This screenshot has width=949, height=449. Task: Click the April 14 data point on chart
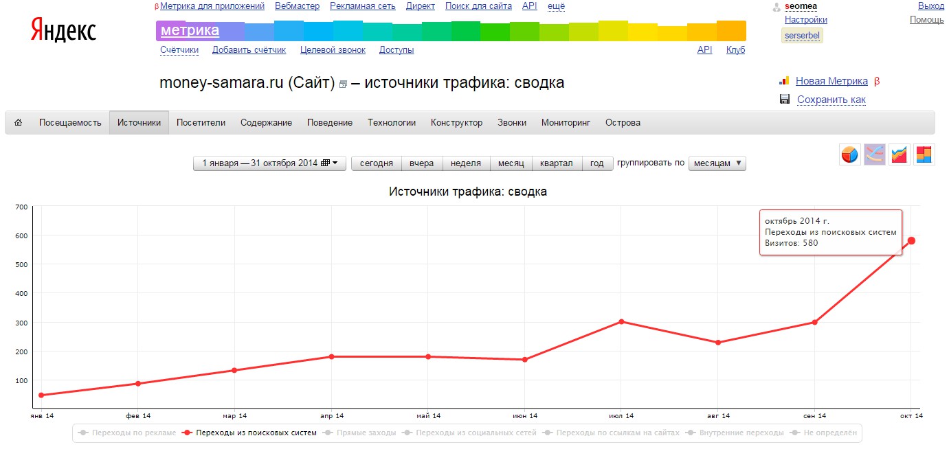331,356
